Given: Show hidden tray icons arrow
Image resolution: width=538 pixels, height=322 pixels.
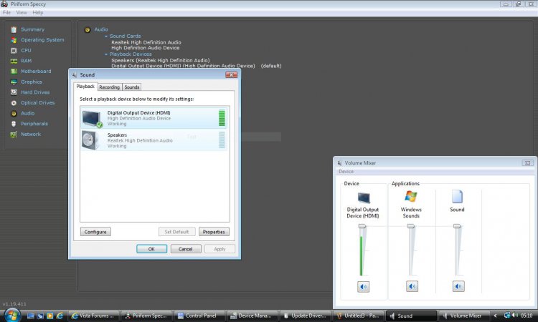Looking at the screenshot, I should [x=495, y=316].
